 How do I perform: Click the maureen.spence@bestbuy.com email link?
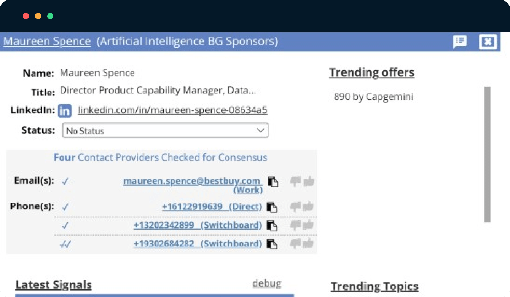(192, 181)
